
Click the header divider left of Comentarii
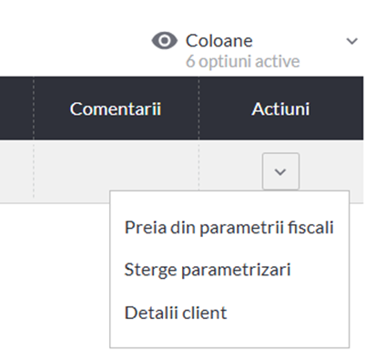pyautogui.click(x=34, y=108)
